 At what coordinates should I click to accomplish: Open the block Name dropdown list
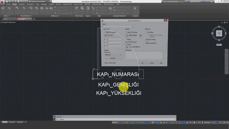coord(132,27)
